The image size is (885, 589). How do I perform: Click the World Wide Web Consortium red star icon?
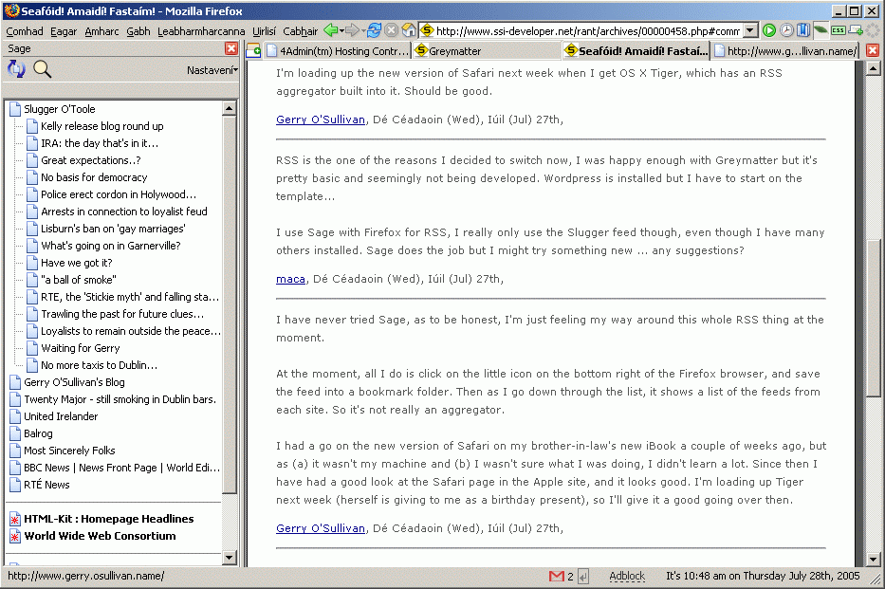click(15, 537)
